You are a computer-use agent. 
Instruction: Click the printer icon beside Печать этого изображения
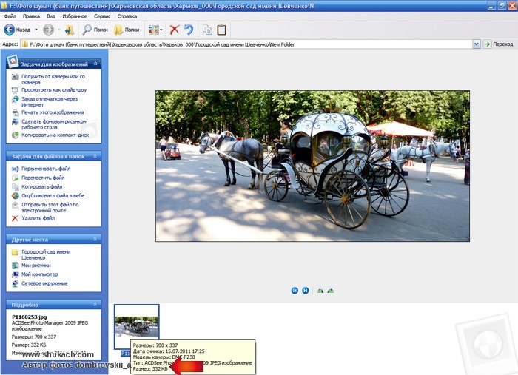(16, 112)
